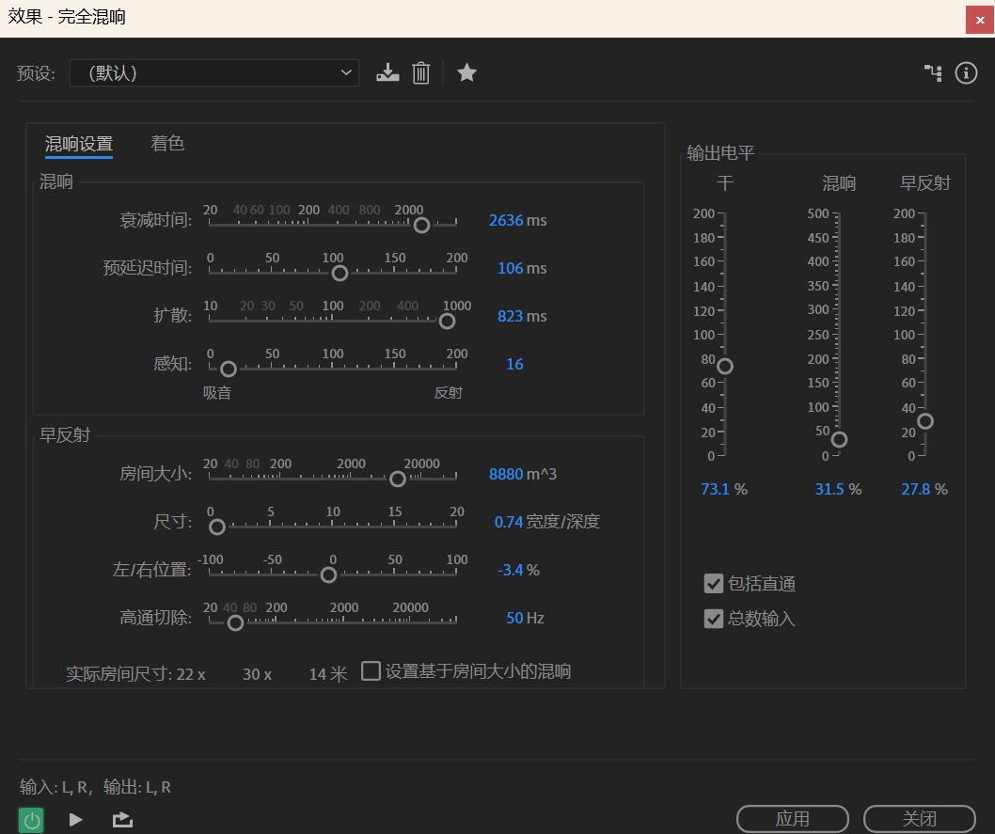Screen dimensions: 995x834
Task: Click the 房间大小 value 8880
Action: click(x=505, y=474)
